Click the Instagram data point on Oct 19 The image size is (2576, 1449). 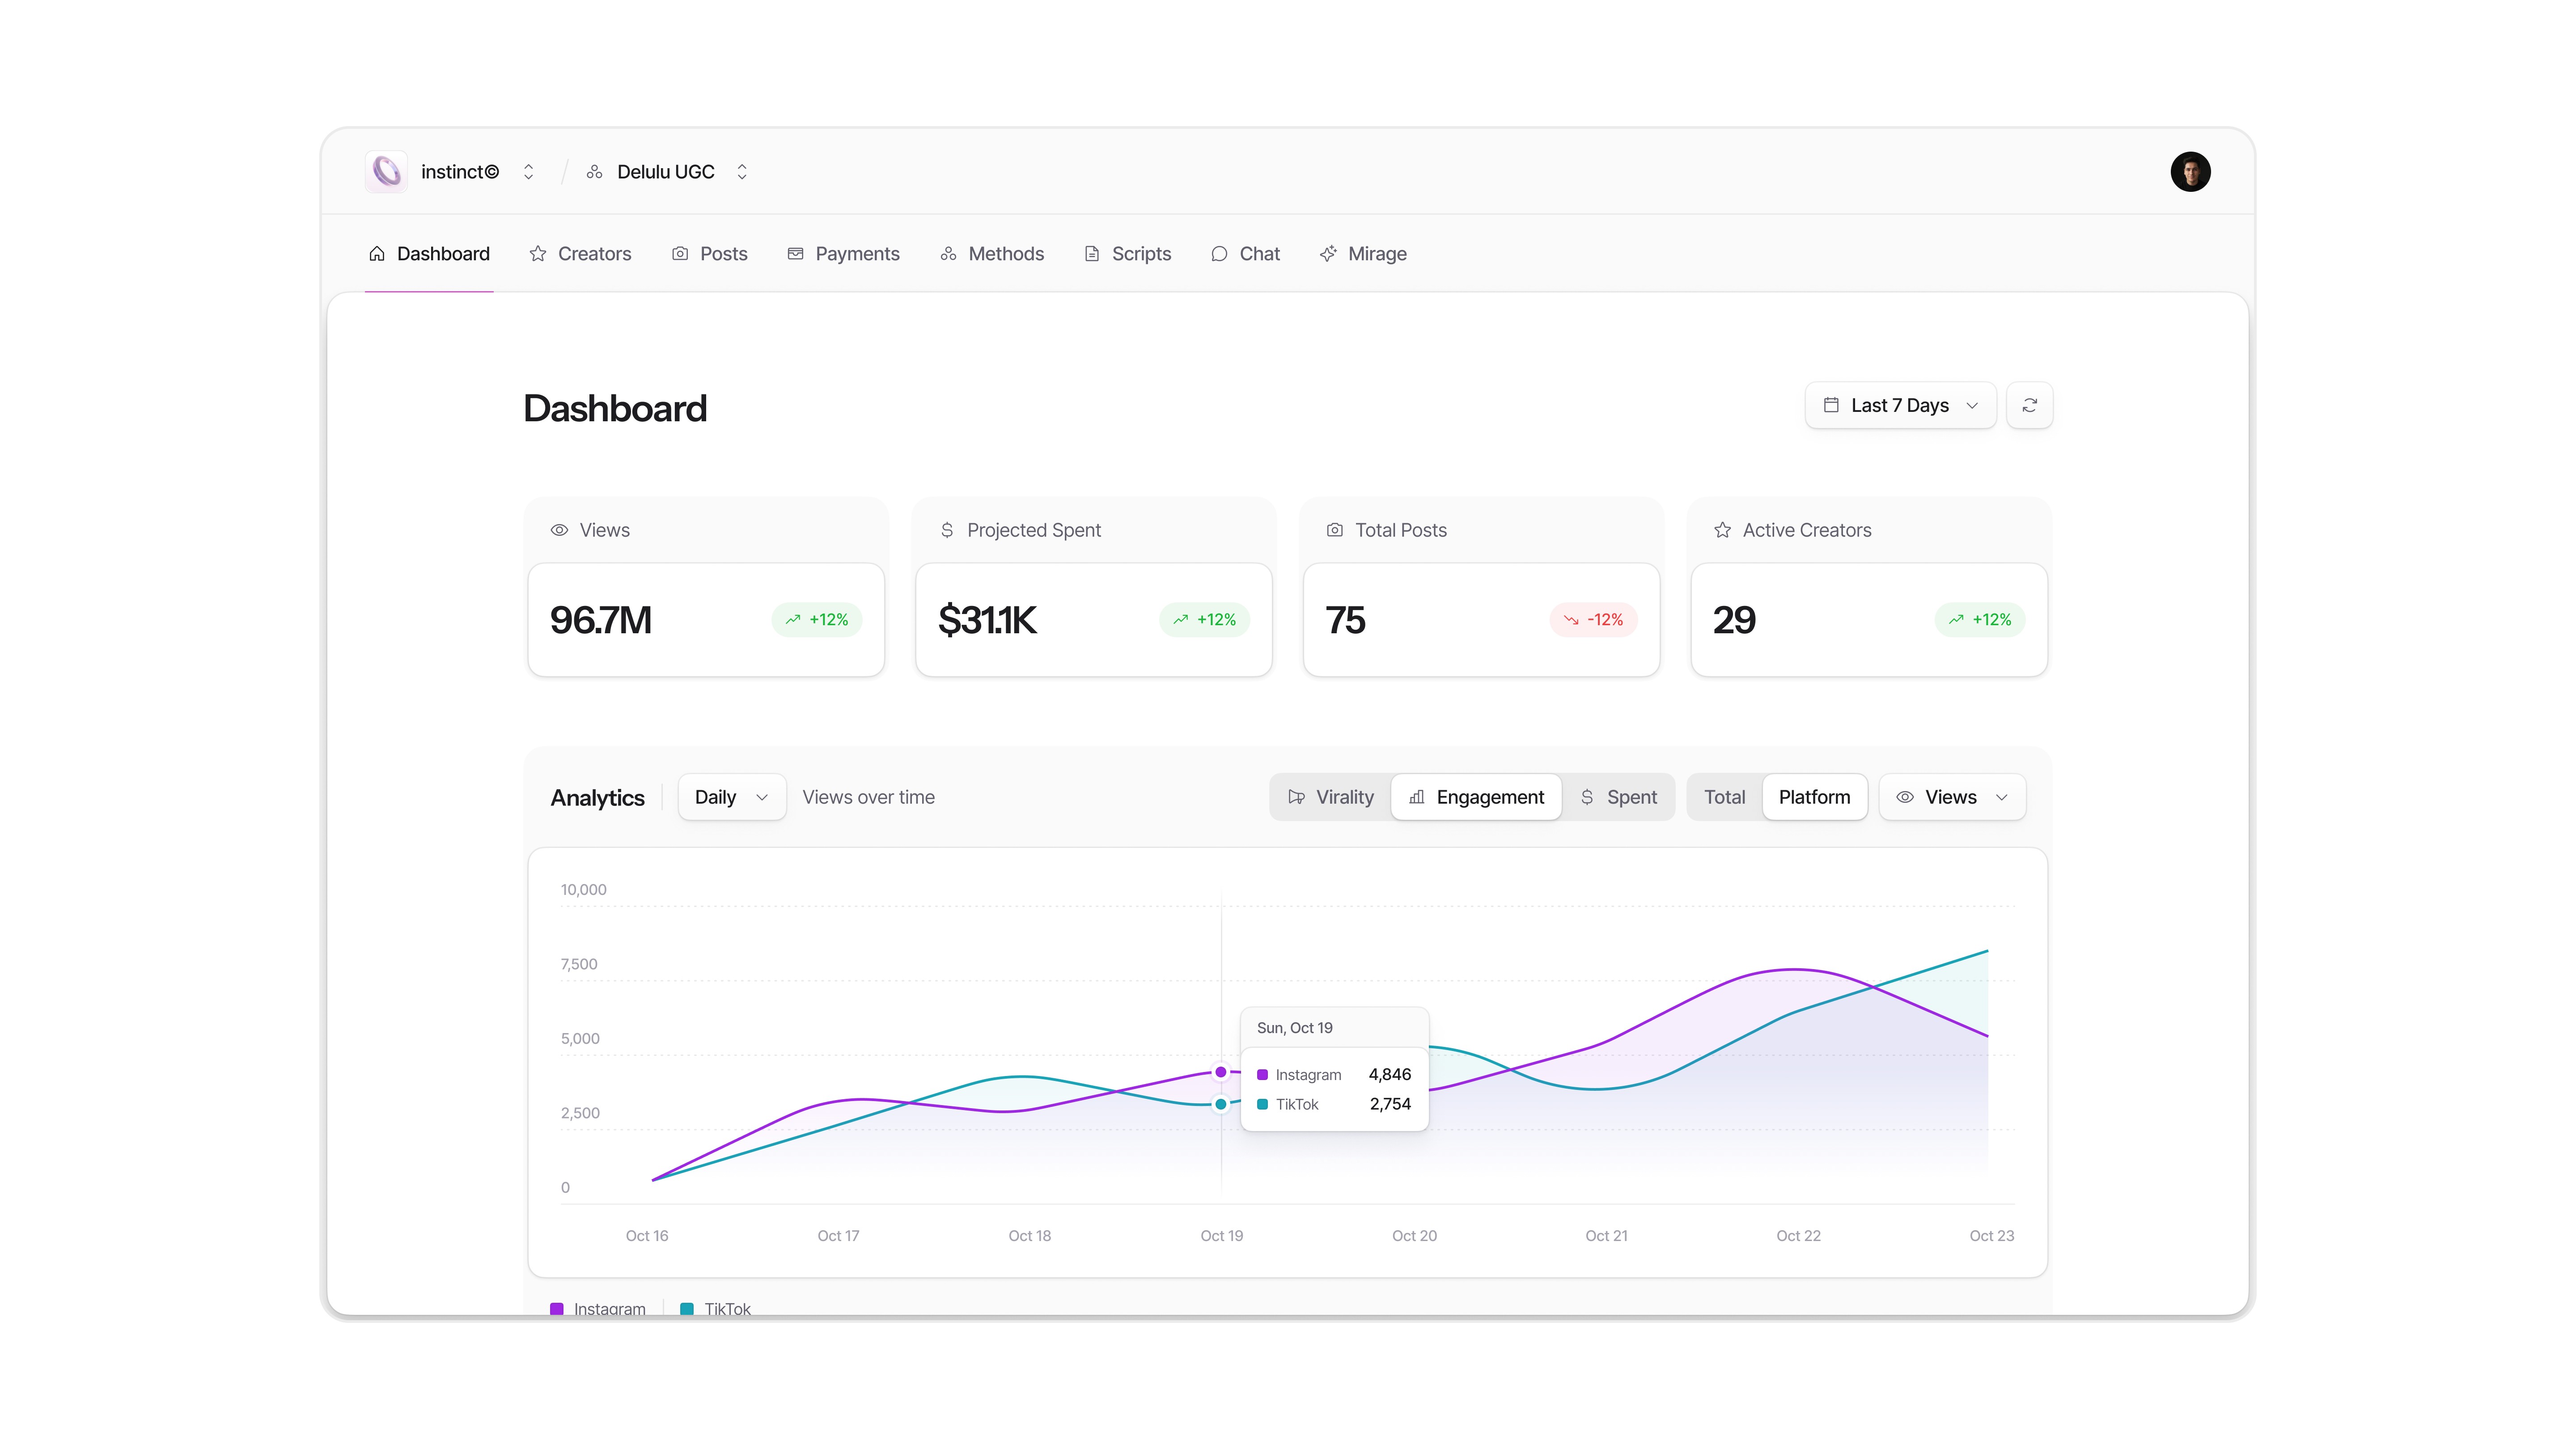[x=1221, y=1072]
